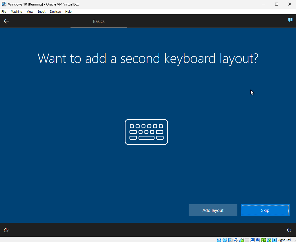Open the Machine menu
Viewport: 296px width, 242px height.
coord(17,12)
